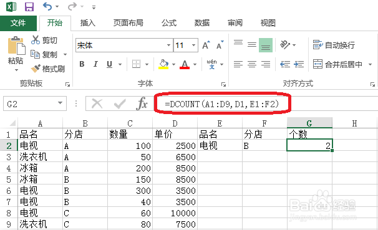Click the 复制 (Copy) button
The width and height of the screenshot is (378, 230).
click(44, 54)
